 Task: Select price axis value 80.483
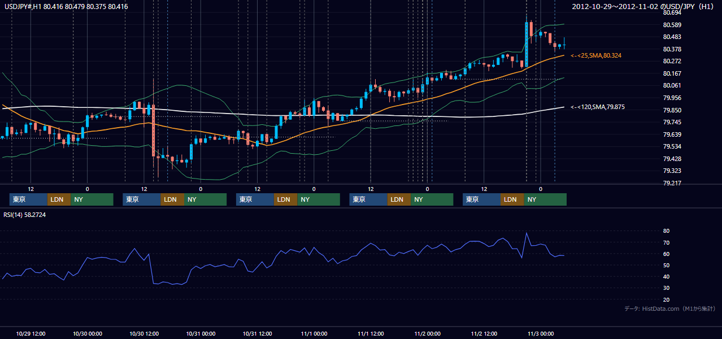[x=671, y=37]
